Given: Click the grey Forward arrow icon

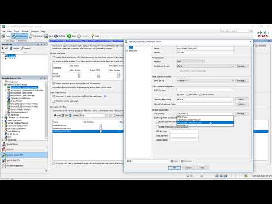Looking at the screenshot, I should [79, 36].
